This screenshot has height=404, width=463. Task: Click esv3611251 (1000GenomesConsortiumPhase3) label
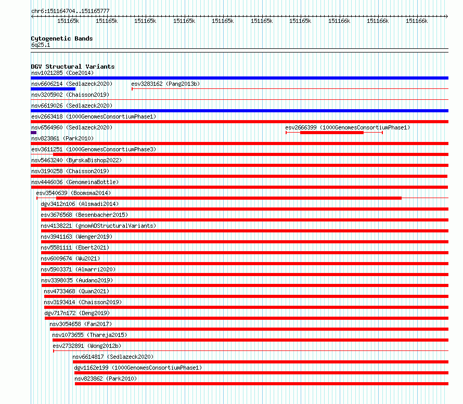(94, 149)
